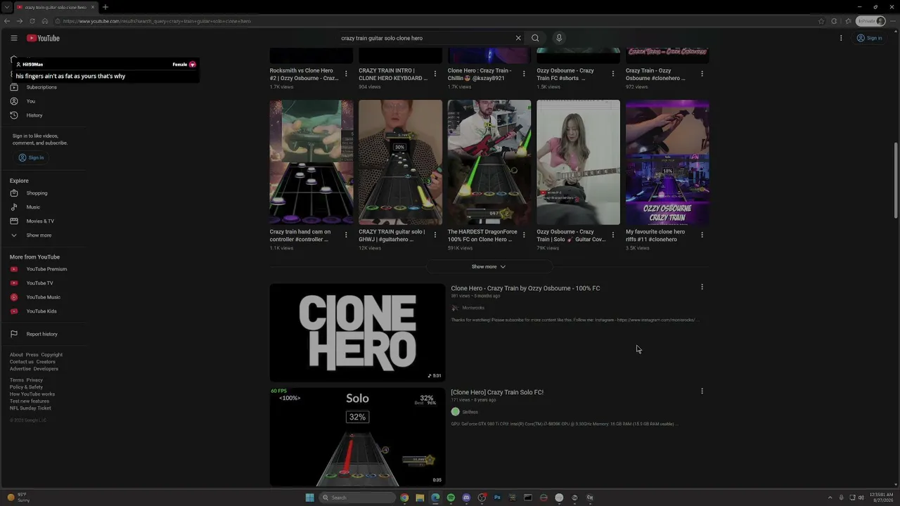Open the tab actions dropdown arrow
Viewport: 900px width, 506px height.
6,7
